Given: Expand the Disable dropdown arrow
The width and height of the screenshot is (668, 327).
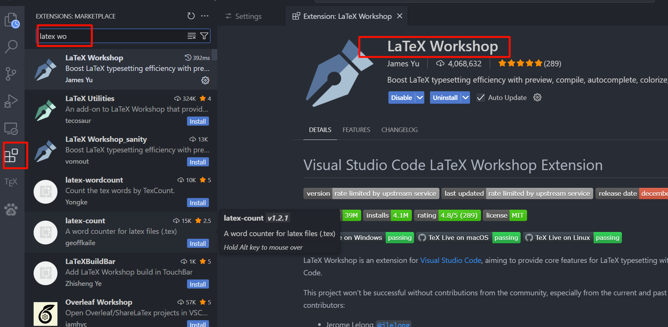Looking at the screenshot, I should pyautogui.click(x=419, y=97).
